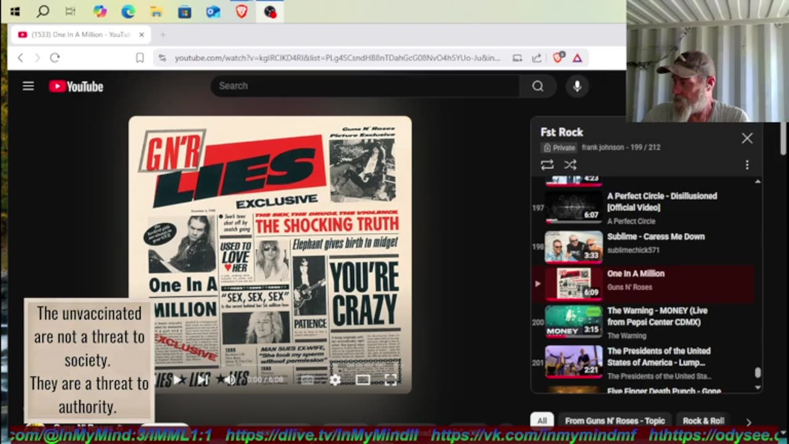Viewport: 789px width, 444px height.
Task: View site settings icon in address bar
Action: click(x=162, y=57)
